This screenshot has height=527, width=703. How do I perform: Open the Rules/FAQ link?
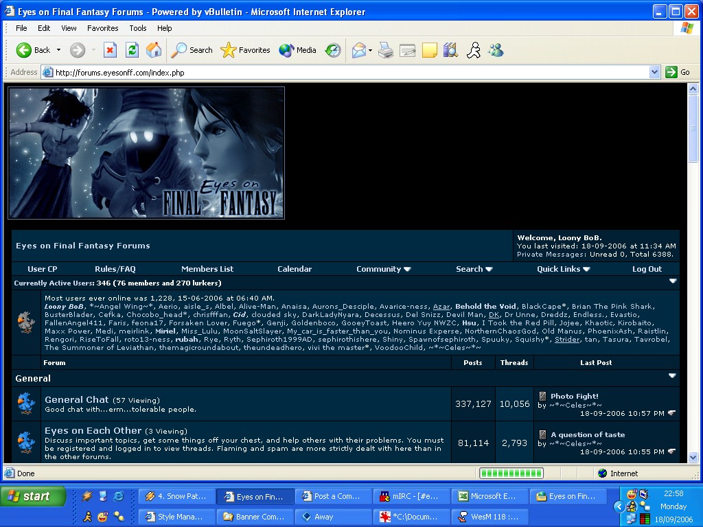115,269
